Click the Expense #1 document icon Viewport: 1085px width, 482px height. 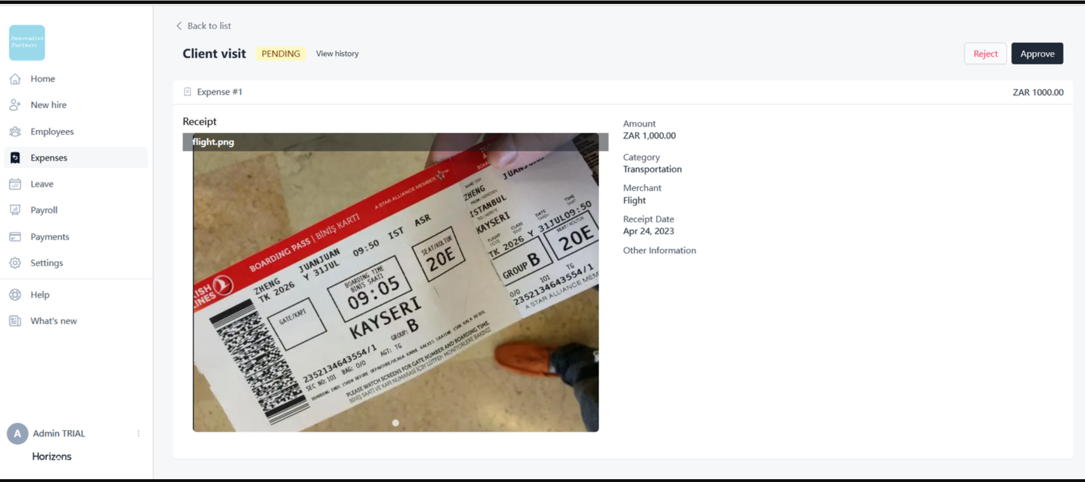coord(188,92)
